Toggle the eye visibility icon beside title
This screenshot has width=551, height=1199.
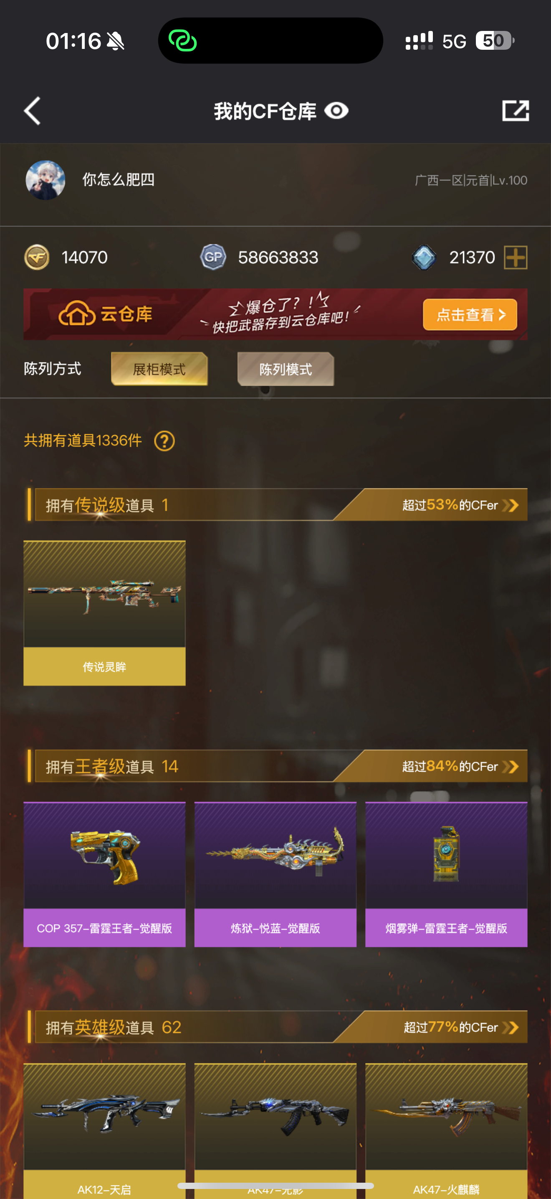click(x=336, y=111)
